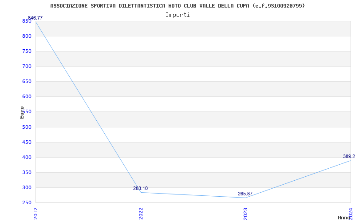Screen dimensions: 355x222
Task: Click the 800 y-axis tick label
Action: (27, 36)
